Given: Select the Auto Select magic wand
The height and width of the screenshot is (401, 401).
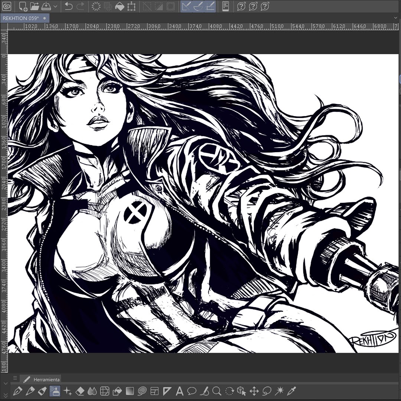Looking at the screenshot, I should tap(279, 391).
